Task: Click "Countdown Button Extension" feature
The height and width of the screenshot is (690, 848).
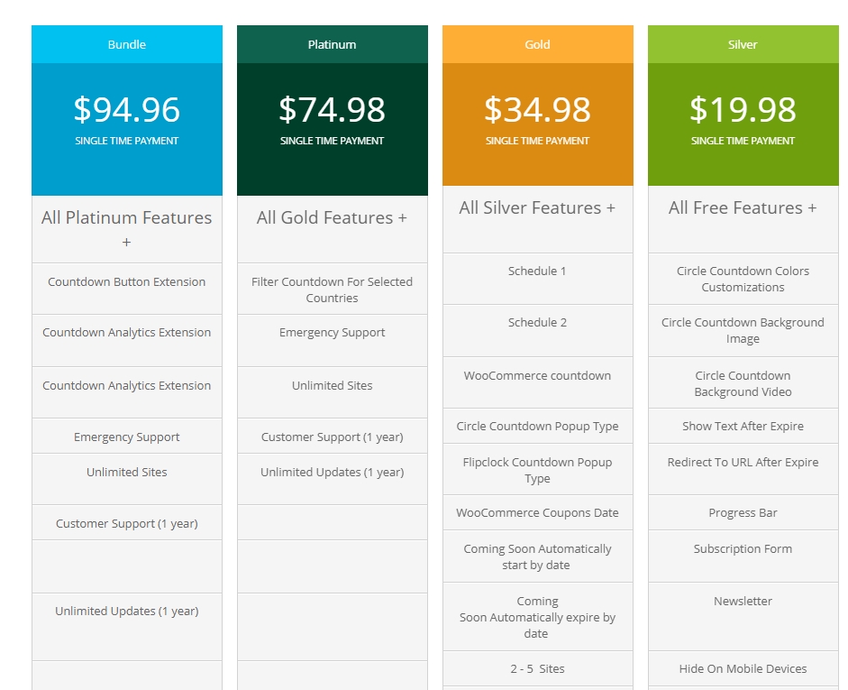Action: (x=126, y=282)
